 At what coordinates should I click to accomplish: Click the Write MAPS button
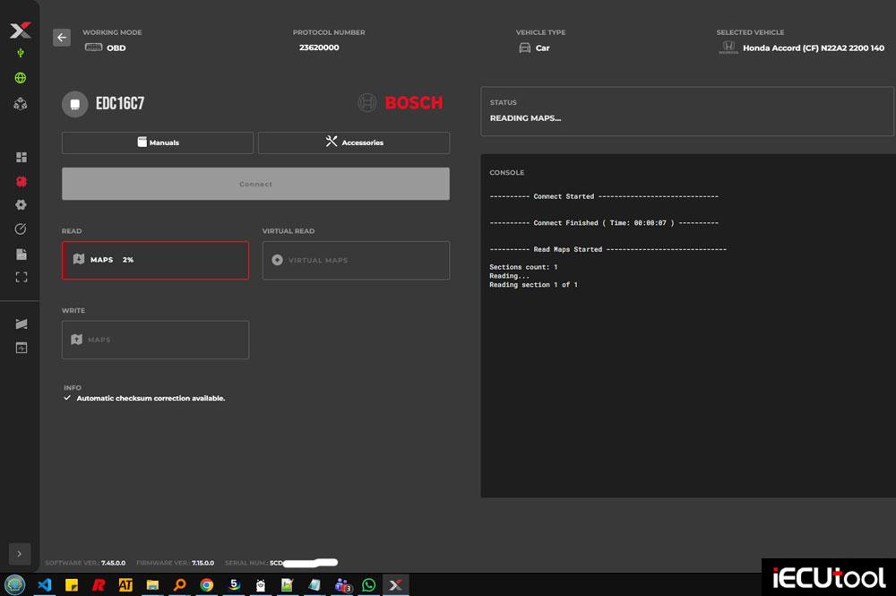(x=155, y=340)
